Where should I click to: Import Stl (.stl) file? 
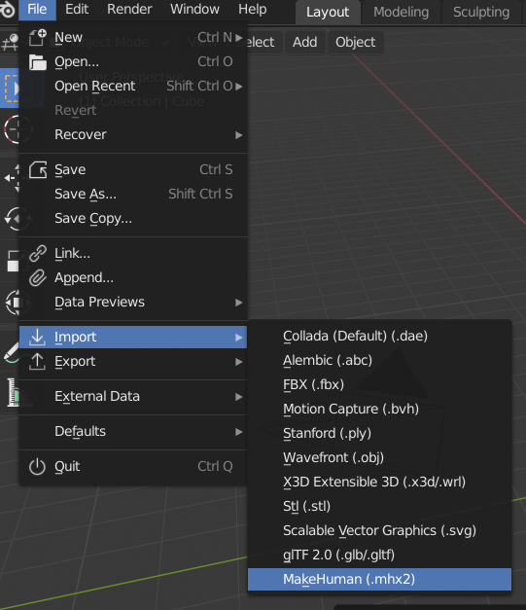click(x=379, y=506)
